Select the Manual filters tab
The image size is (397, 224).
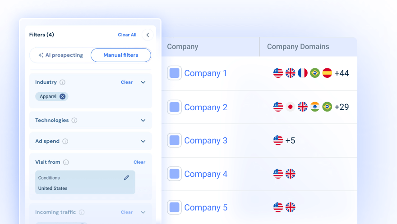(x=120, y=55)
